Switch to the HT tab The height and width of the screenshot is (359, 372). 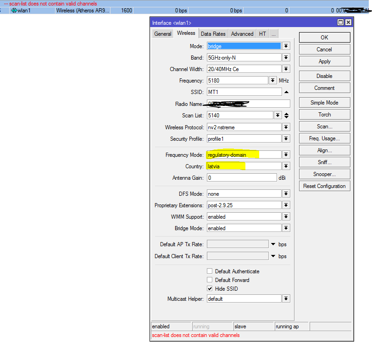point(262,33)
